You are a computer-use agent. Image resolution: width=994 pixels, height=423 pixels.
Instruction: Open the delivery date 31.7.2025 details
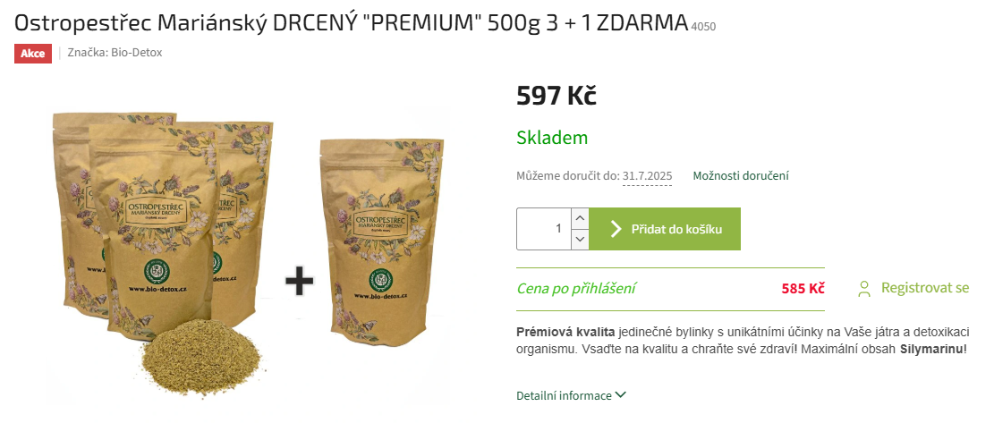click(x=647, y=176)
